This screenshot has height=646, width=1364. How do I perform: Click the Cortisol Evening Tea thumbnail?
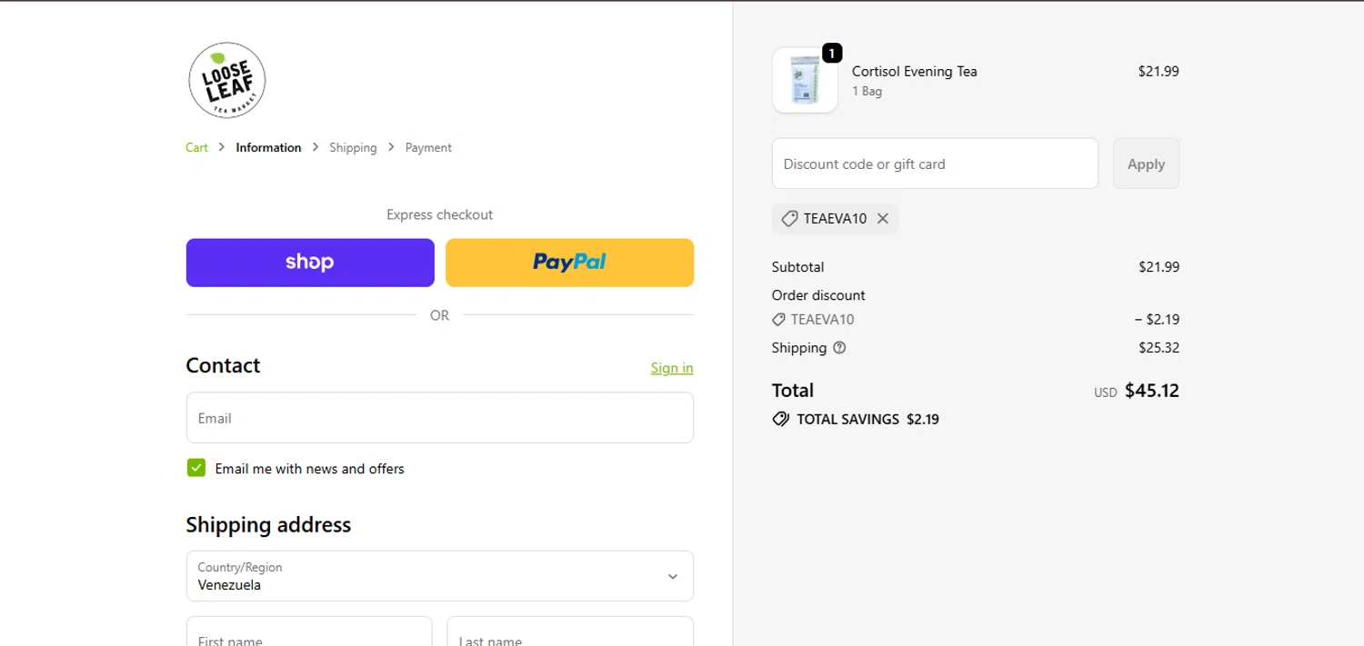click(805, 80)
